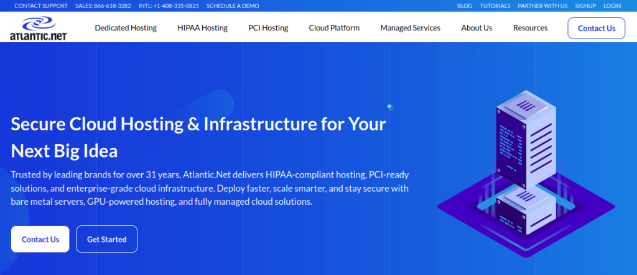637x275 pixels.
Task: Open the Contact Support link
Action: [41, 6]
